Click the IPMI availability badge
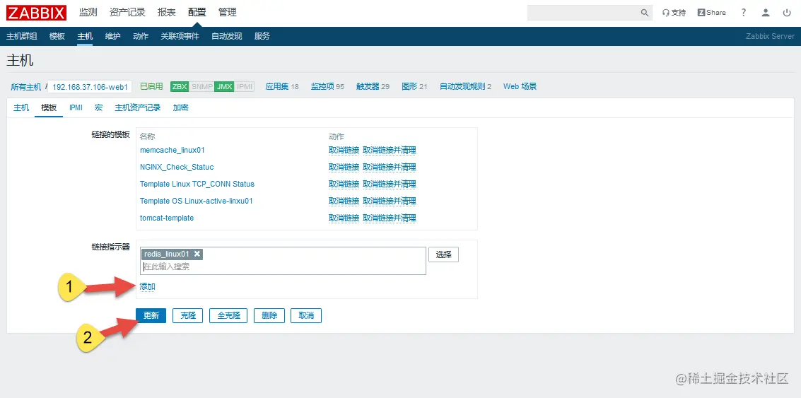This screenshot has height=398, width=801. 245,87
